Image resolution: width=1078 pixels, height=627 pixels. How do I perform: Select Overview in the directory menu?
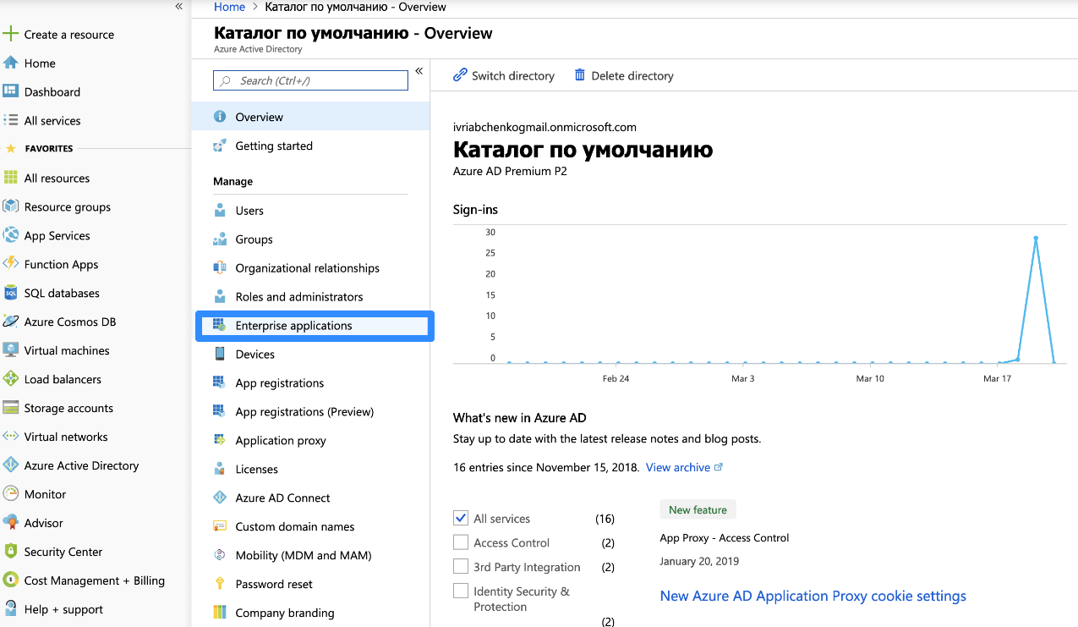(x=311, y=117)
